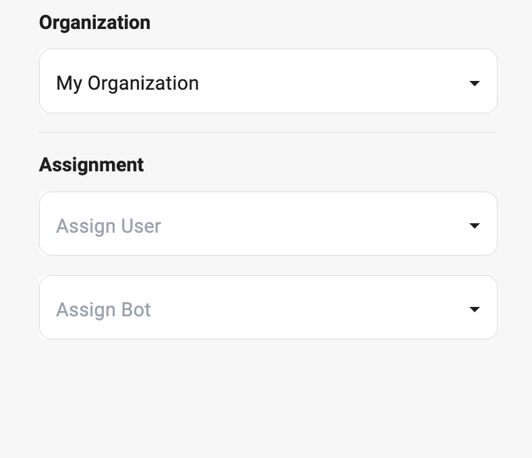Focus the first field under Assignment
This screenshot has height=458, width=532.
point(268,224)
